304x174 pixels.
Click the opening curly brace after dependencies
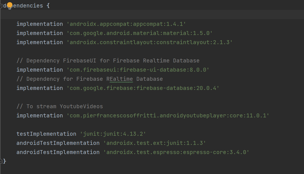[x=48, y=6]
